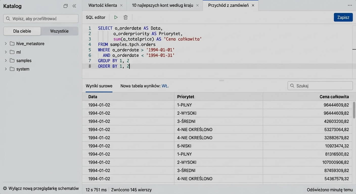Toggle Nowa tabela wyników WŁ. switch
Screen dimensions: 356x194
pyautogui.click(x=165, y=86)
